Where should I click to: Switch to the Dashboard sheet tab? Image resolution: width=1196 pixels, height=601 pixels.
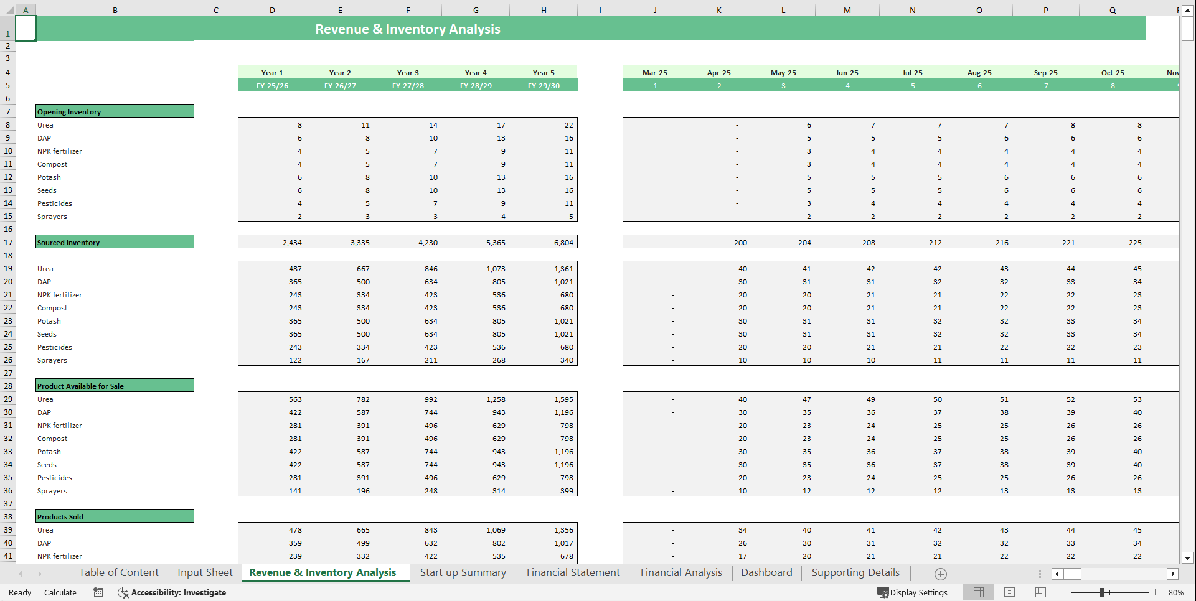tap(766, 572)
